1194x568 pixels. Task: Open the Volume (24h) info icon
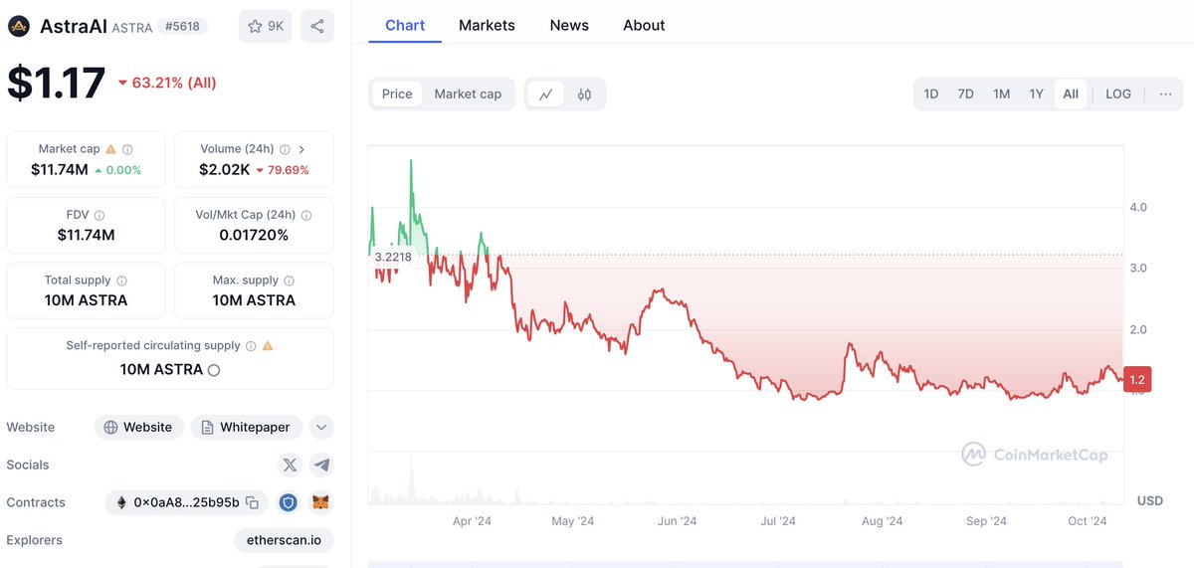285,149
